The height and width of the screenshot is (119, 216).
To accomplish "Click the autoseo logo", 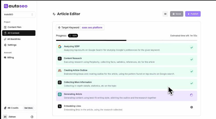I will [16, 6].
